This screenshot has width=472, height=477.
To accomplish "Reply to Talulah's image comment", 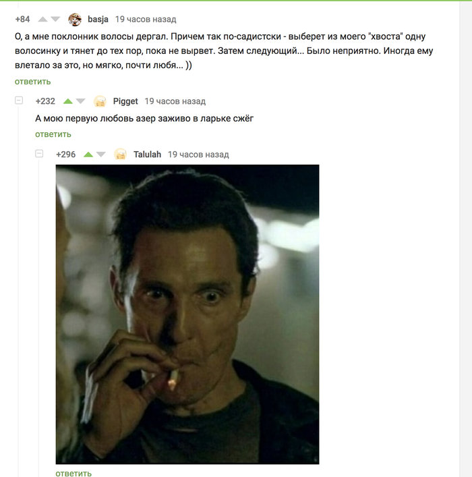I will pos(73,473).
